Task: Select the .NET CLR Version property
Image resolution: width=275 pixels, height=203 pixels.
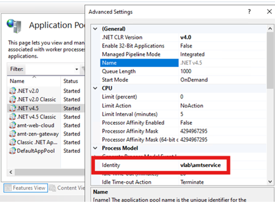Action: (x=122, y=37)
